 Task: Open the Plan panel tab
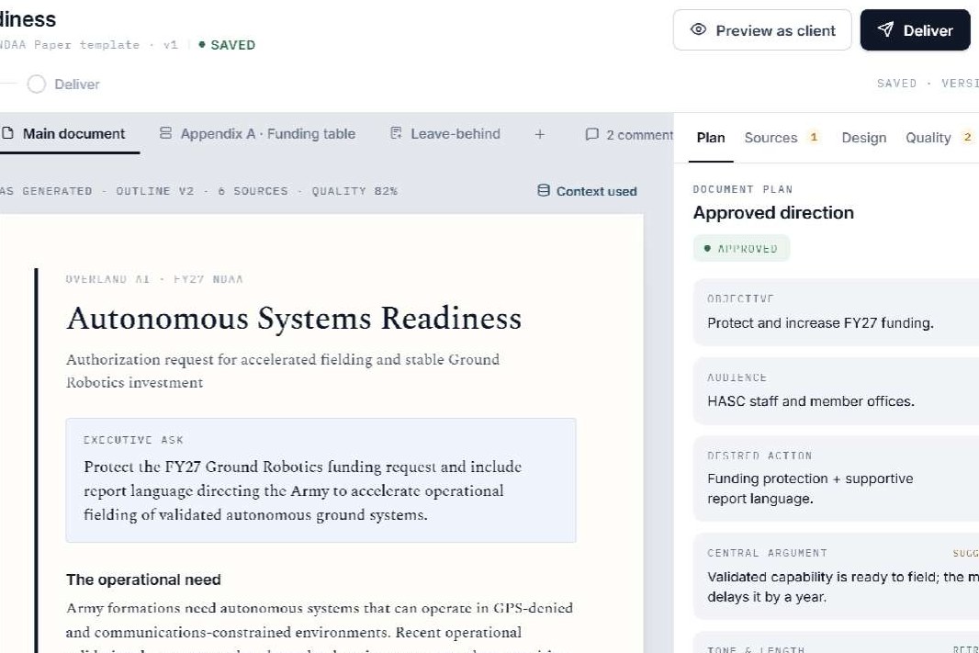coord(711,138)
